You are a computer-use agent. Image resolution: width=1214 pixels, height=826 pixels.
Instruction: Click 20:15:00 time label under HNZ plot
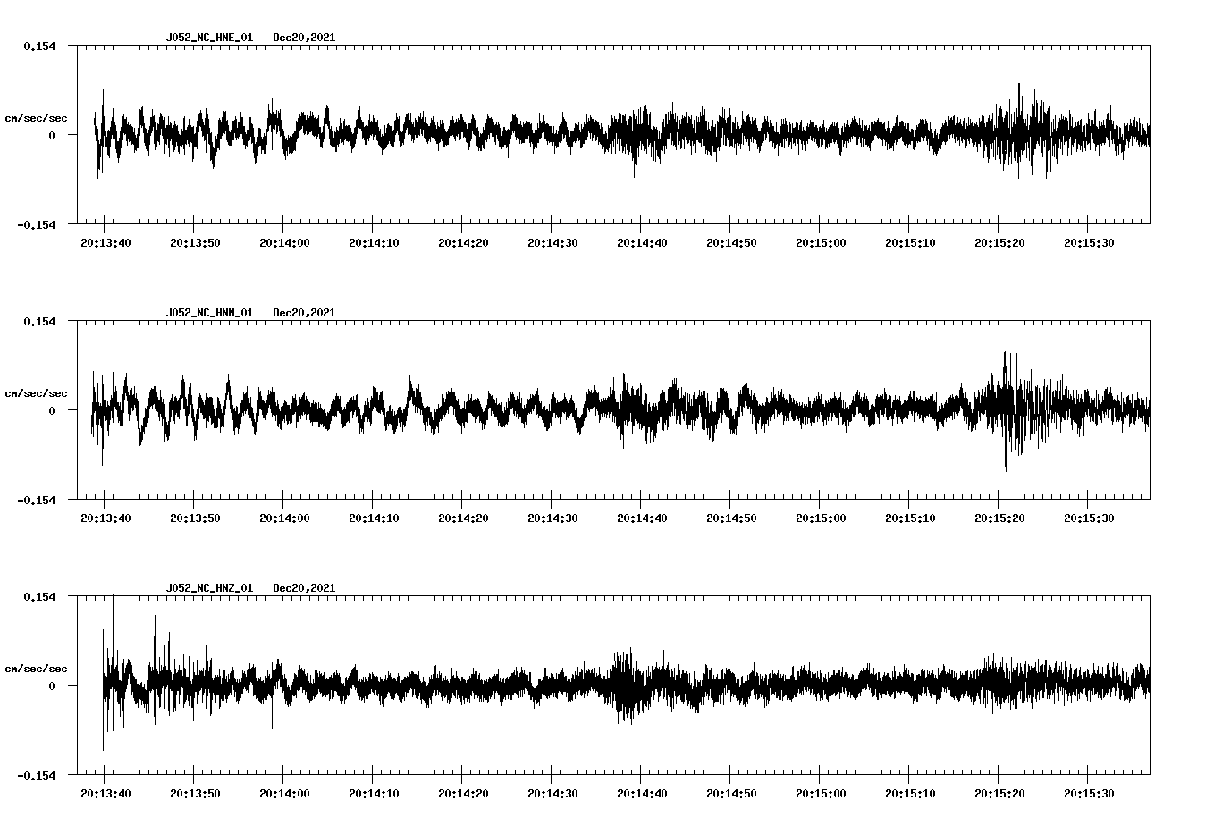click(x=821, y=793)
